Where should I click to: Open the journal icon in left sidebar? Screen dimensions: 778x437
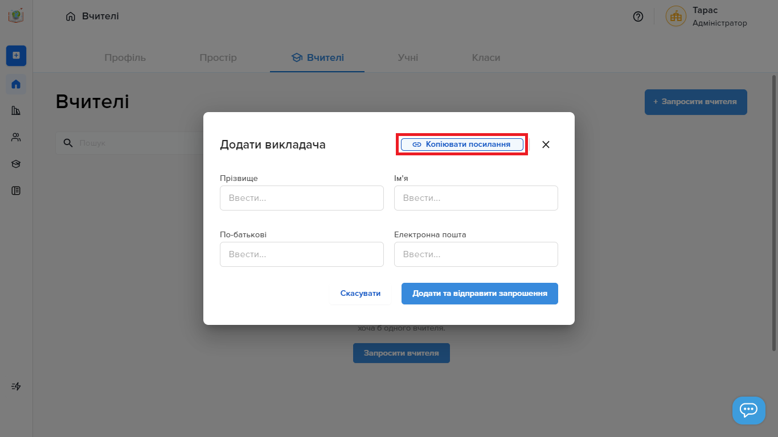(16, 191)
